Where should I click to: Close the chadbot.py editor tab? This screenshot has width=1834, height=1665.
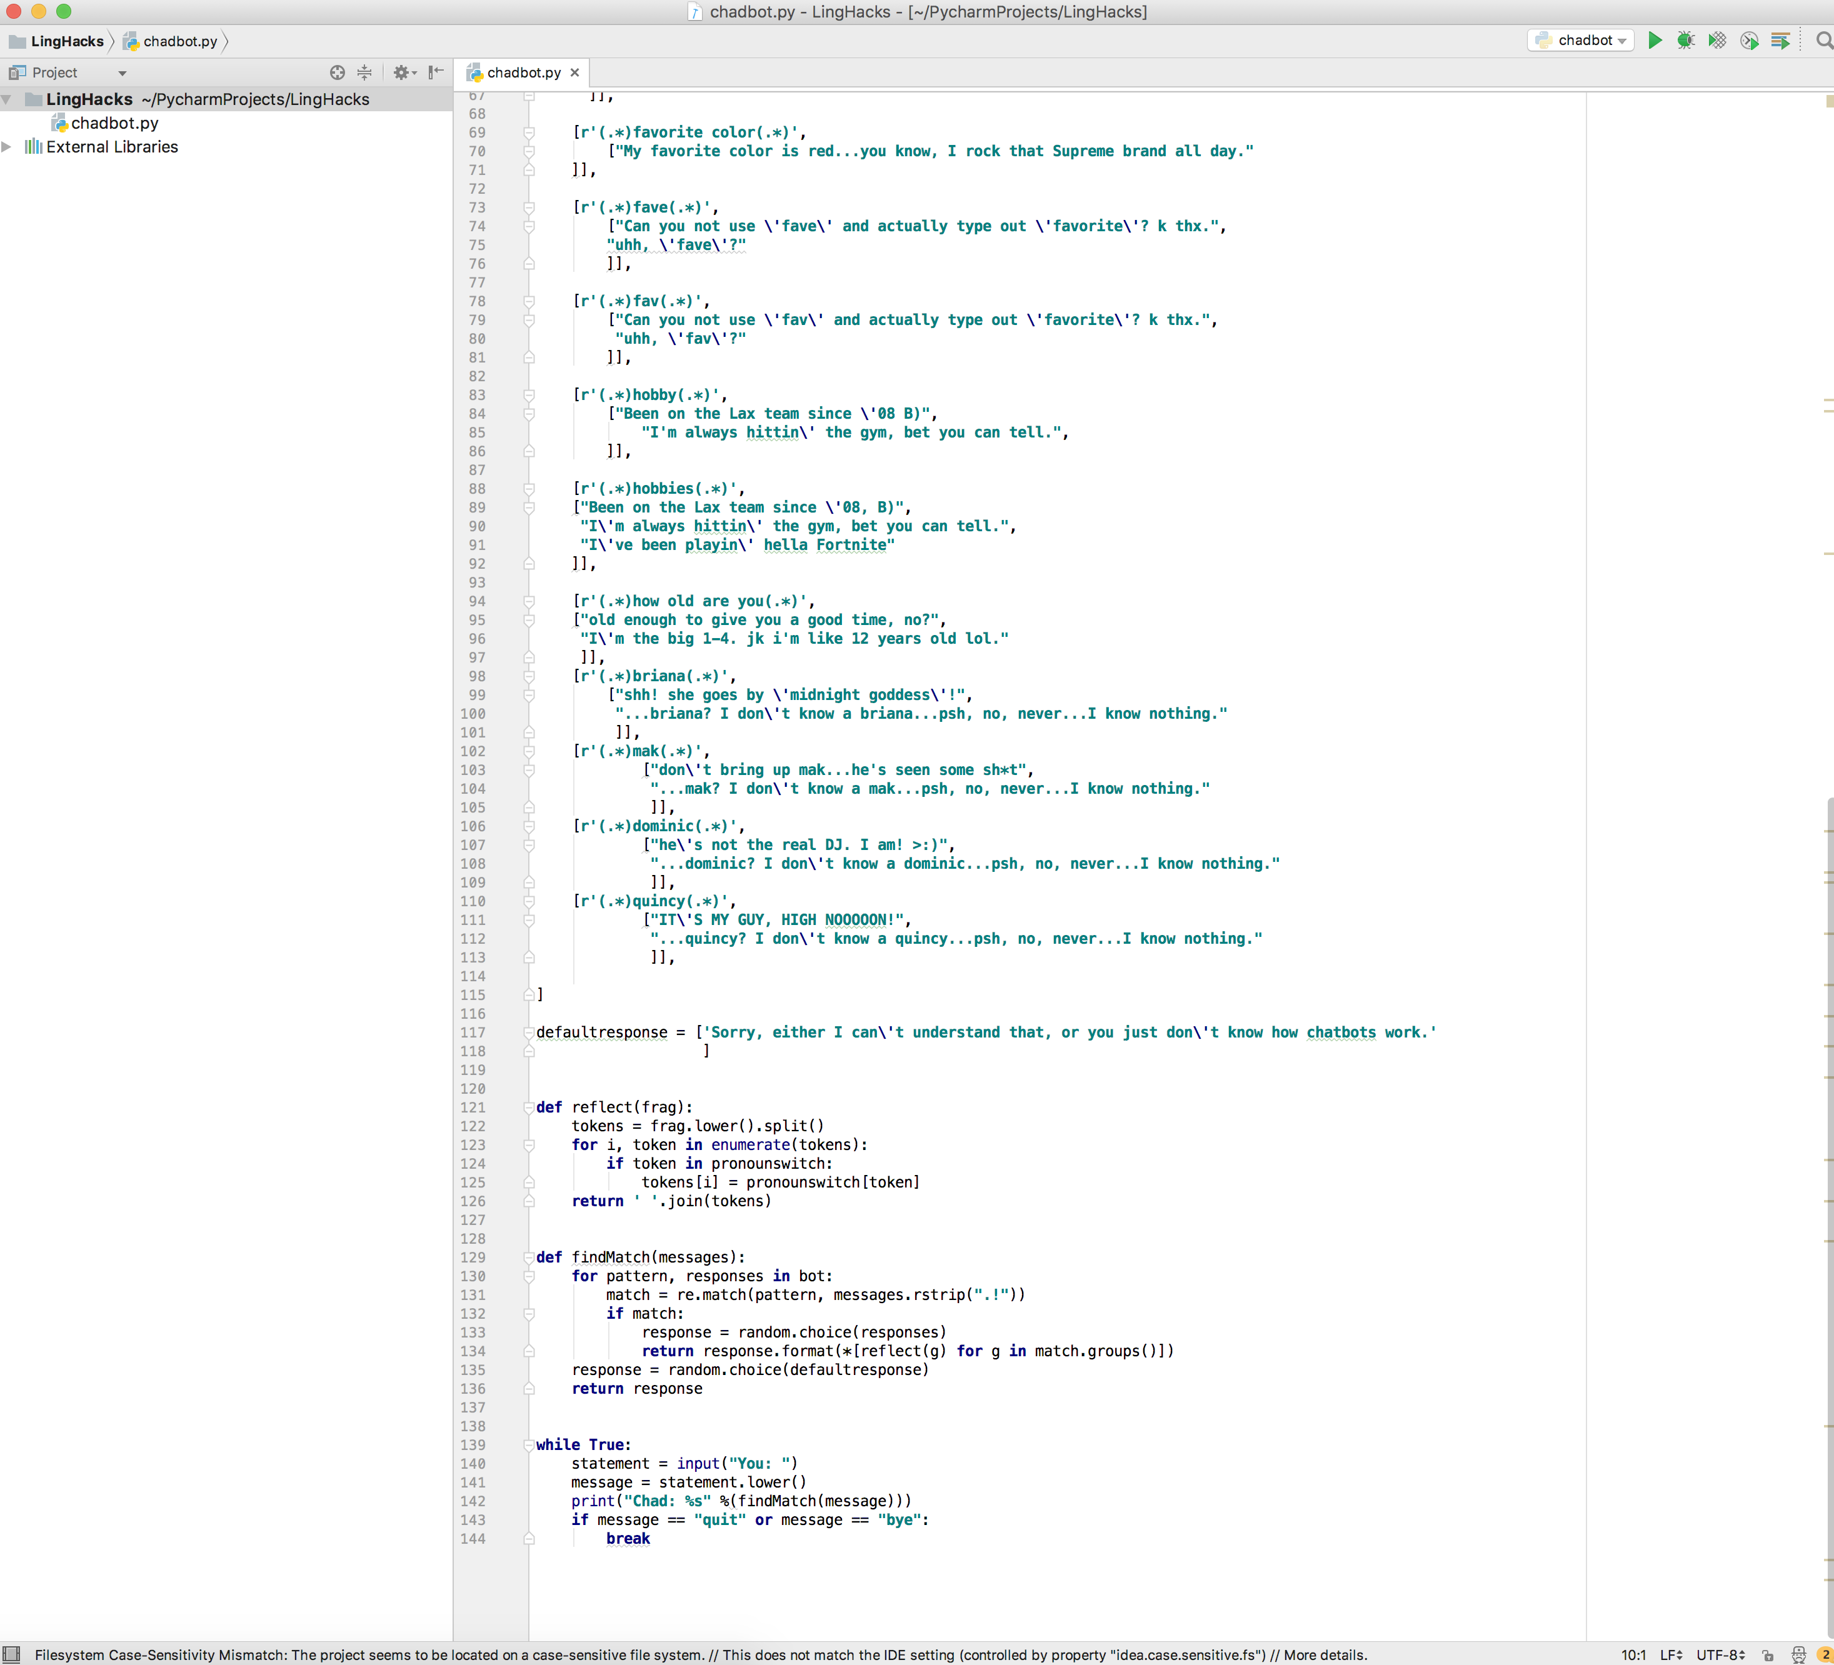click(575, 72)
